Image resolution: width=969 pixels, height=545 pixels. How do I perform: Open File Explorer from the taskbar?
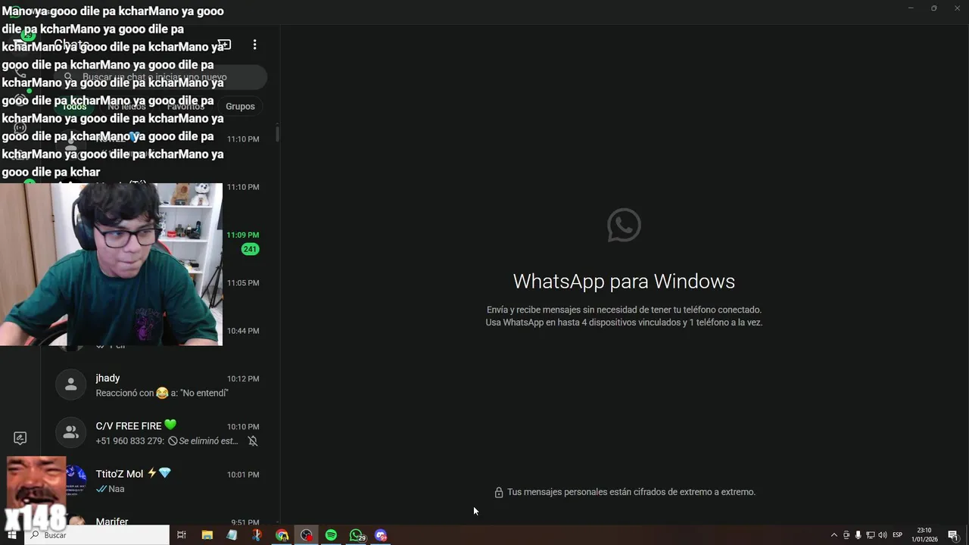coord(207,535)
